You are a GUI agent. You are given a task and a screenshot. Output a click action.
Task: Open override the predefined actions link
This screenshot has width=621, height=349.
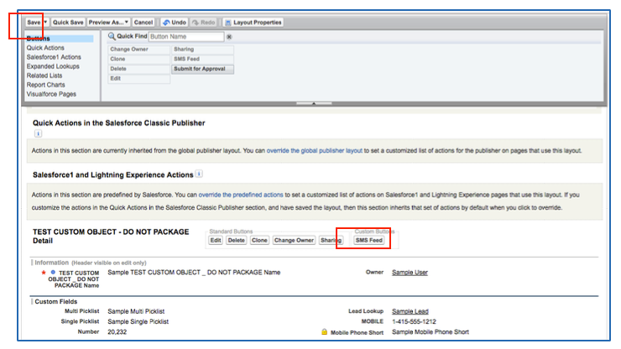pos(241,195)
